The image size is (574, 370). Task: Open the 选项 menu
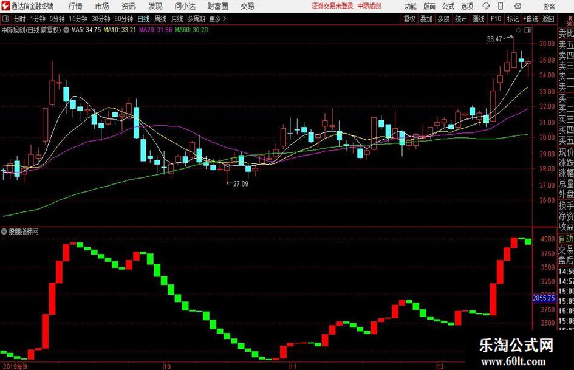(x=466, y=6)
